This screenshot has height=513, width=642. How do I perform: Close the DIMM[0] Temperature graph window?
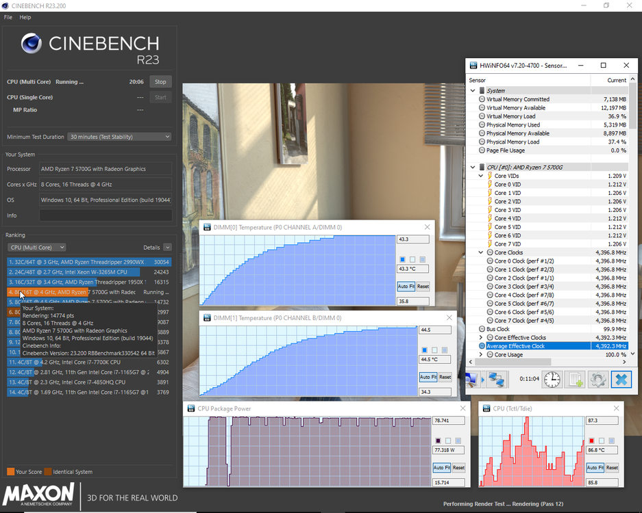point(427,227)
